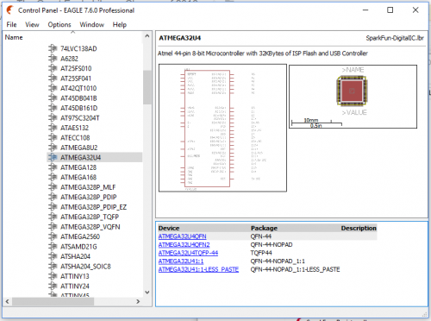Select the TQFP44 package cell

[x=261, y=253]
